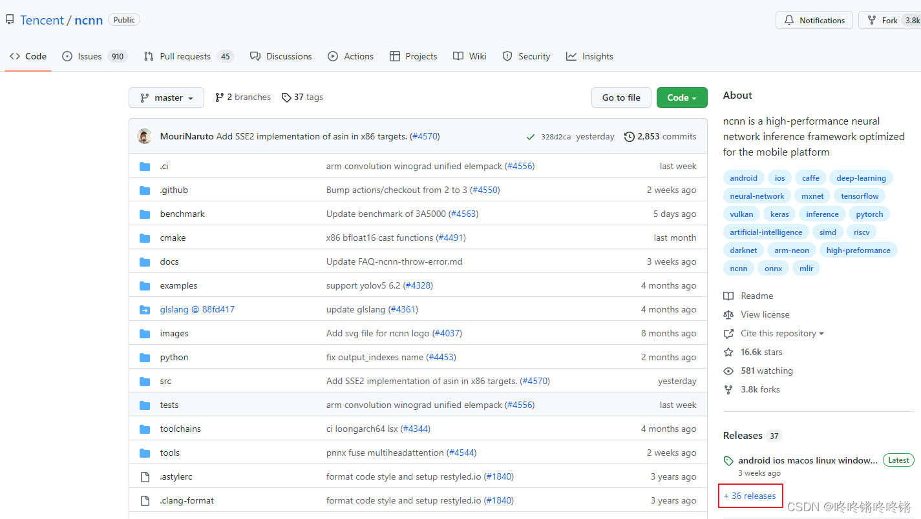921x519 pixels.
Task: Open pull request #4570 link in commit header
Action: 425,136
